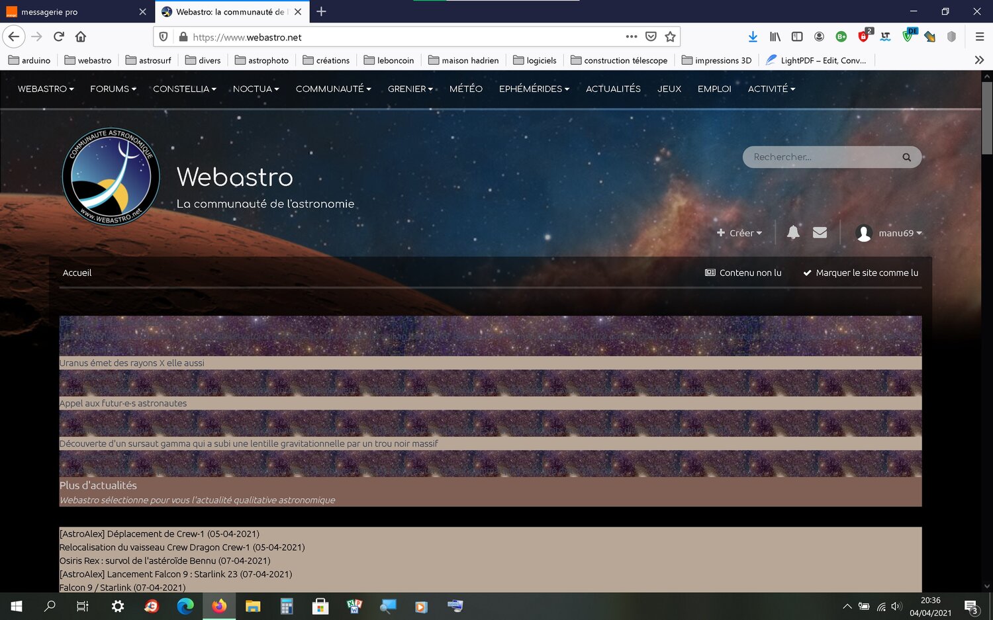Open tracking protection shield in address bar

[164, 37]
